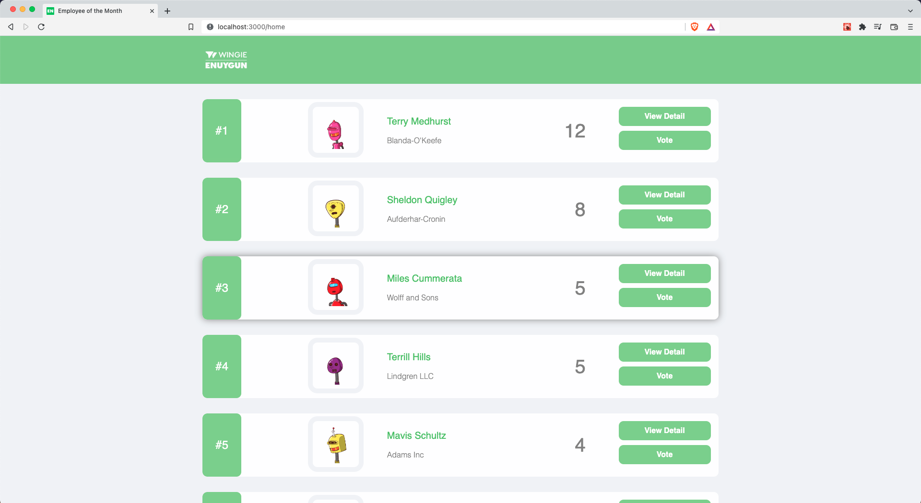The width and height of the screenshot is (921, 503).
Task: Open the browser extensions puzzle icon
Action: (x=862, y=27)
